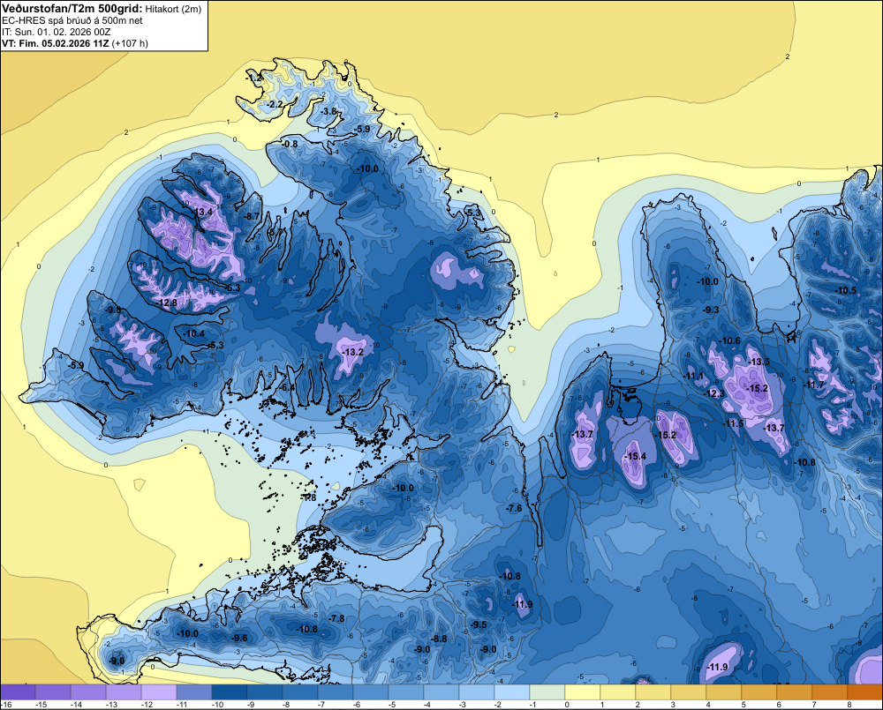Click the title text 'Veðurstofan/T2m 500grid'
The width and height of the screenshot is (883, 710).
[72, 8]
